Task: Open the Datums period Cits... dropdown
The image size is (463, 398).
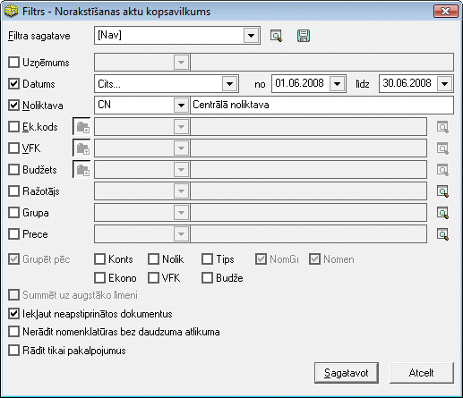Action: pyautogui.click(x=229, y=84)
